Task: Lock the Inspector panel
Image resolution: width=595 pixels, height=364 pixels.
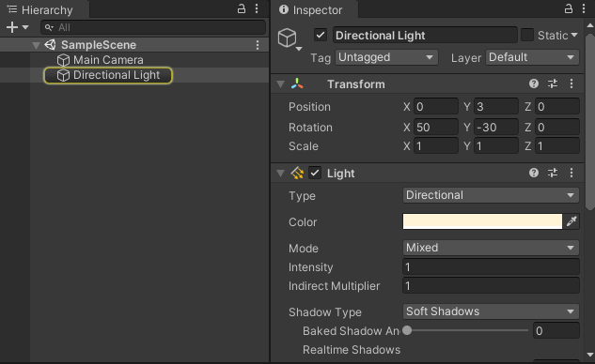Action: (x=569, y=8)
